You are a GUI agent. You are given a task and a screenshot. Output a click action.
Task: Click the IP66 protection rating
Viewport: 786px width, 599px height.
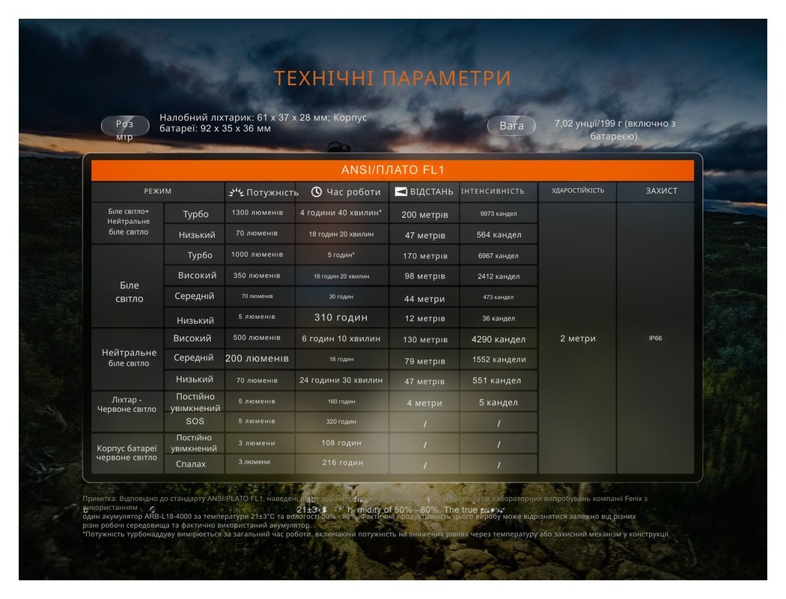point(655,338)
